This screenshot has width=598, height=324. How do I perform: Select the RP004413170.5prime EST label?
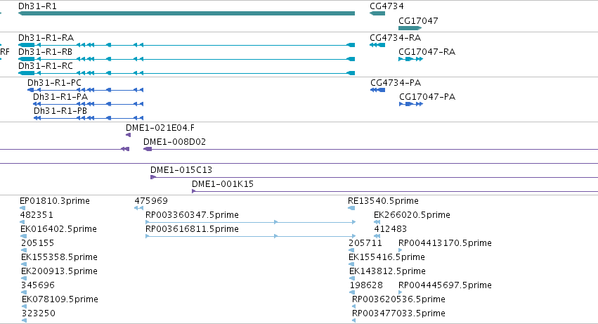pyautogui.click(x=445, y=242)
